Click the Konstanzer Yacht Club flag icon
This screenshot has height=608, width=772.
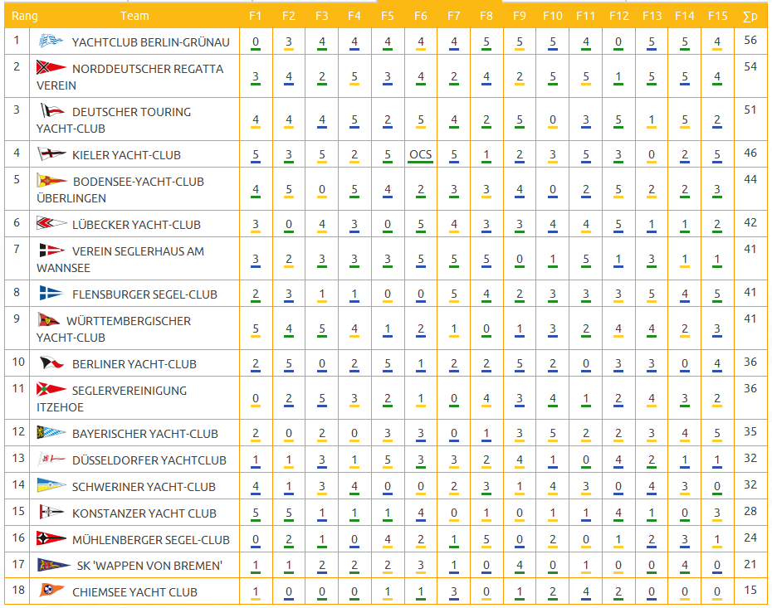(x=51, y=512)
